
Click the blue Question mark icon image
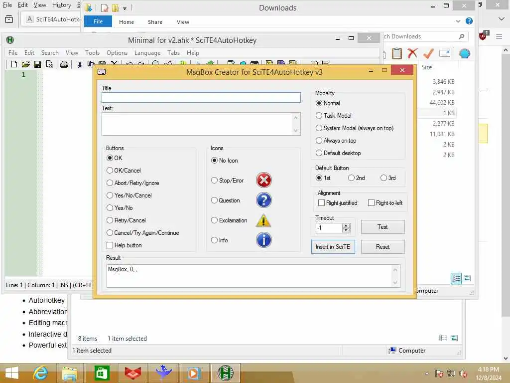point(264,200)
